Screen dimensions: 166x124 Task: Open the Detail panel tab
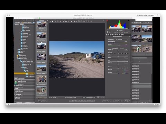point(110,35)
